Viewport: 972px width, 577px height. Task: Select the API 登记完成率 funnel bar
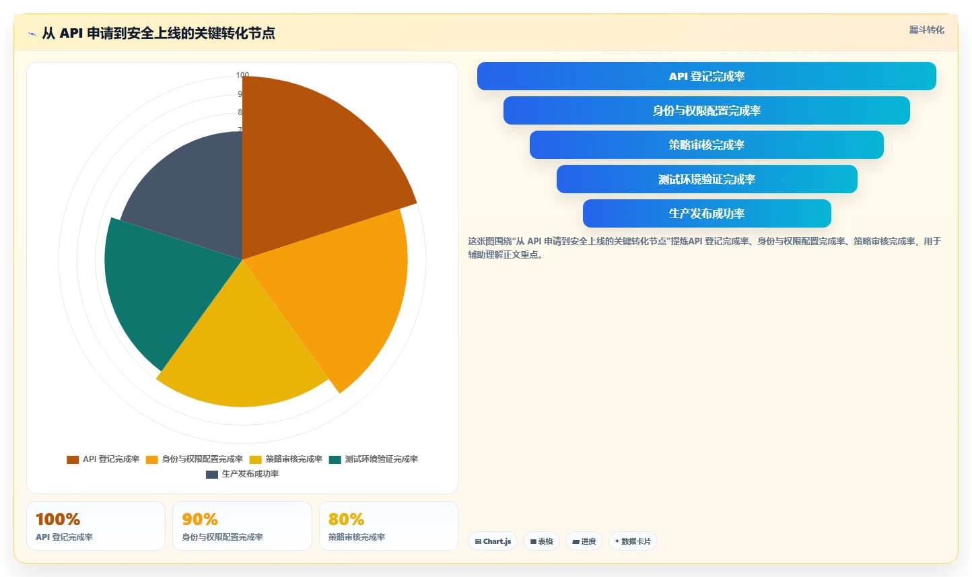[x=706, y=76]
